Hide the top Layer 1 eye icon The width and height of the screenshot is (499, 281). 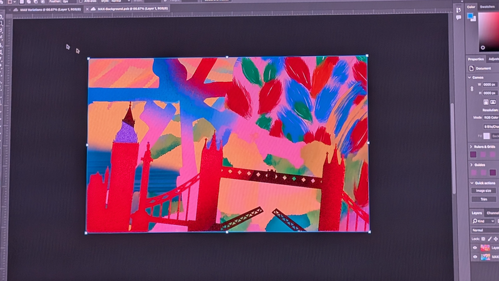[475, 248]
